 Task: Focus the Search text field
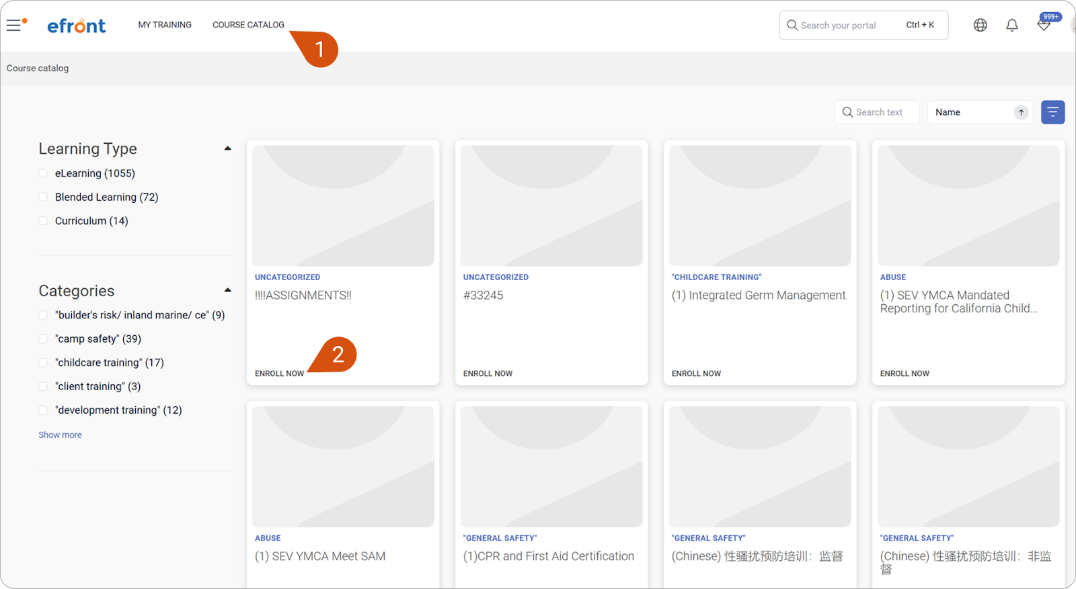(x=877, y=112)
